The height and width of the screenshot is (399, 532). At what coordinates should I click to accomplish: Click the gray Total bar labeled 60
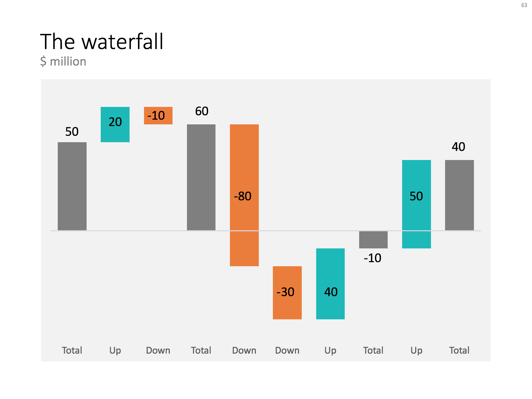click(x=201, y=177)
